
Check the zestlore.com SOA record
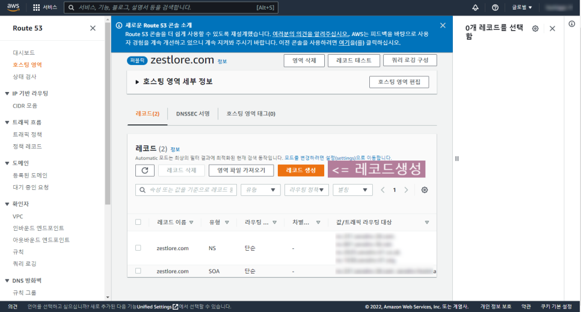click(138, 271)
